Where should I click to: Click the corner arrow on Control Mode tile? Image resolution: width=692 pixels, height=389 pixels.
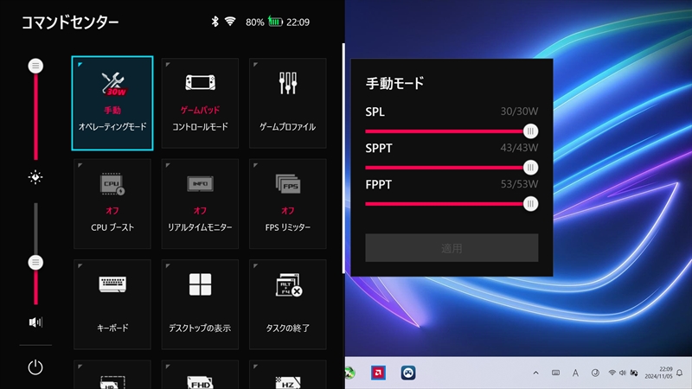tap(168, 65)
